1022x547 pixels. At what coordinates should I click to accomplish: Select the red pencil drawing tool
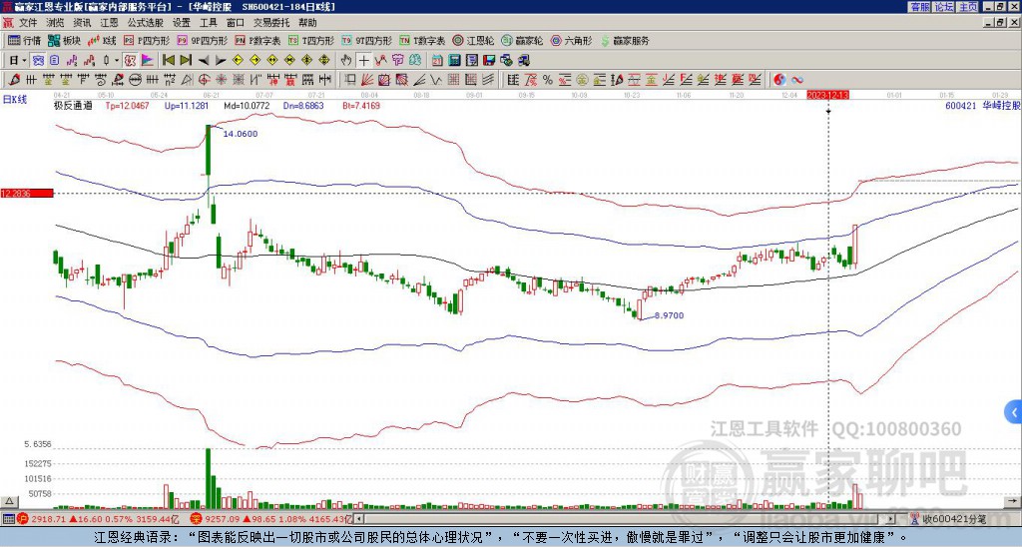pyautogui.click(x=14, y=80)
